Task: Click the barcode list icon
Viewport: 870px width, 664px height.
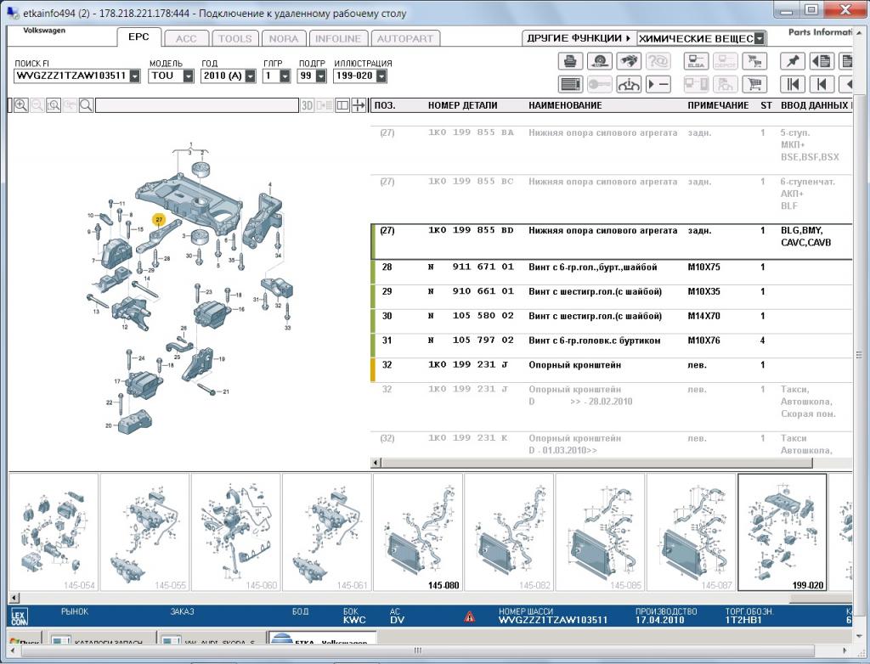Action: tap(570, 84)
